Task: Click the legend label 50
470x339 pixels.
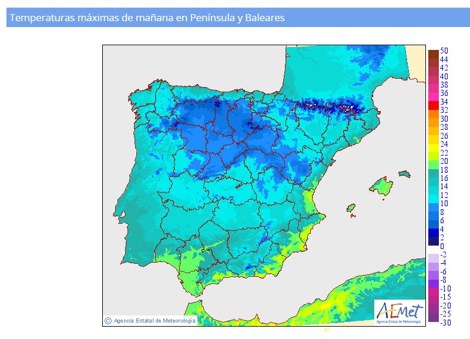Action: tap(444, 51)
